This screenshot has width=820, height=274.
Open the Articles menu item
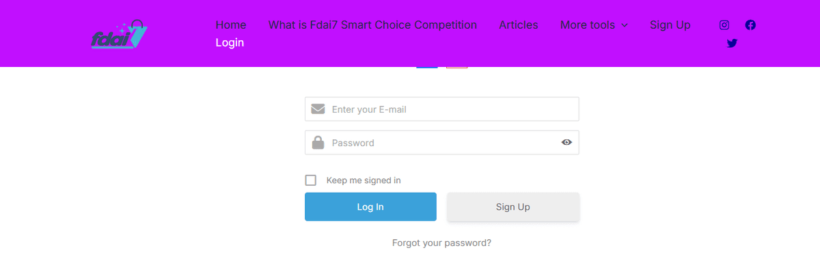point(519,25)
